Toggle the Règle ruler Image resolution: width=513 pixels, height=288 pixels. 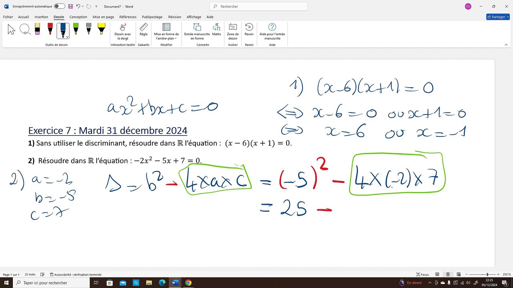coord(143,30)
